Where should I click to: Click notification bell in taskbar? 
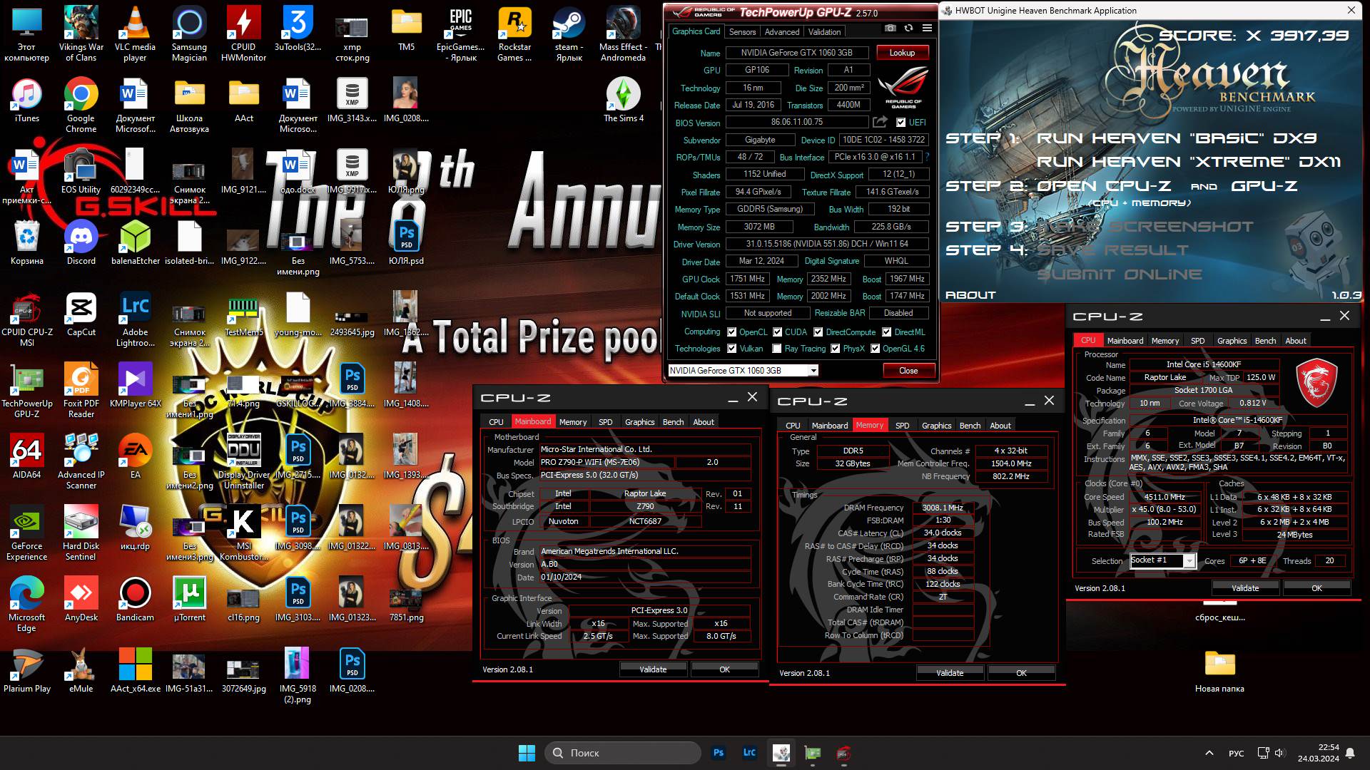(x=1350, y=753)
